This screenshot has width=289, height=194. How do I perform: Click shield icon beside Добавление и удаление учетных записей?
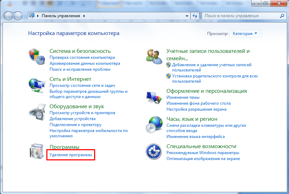tap(169, 65)
